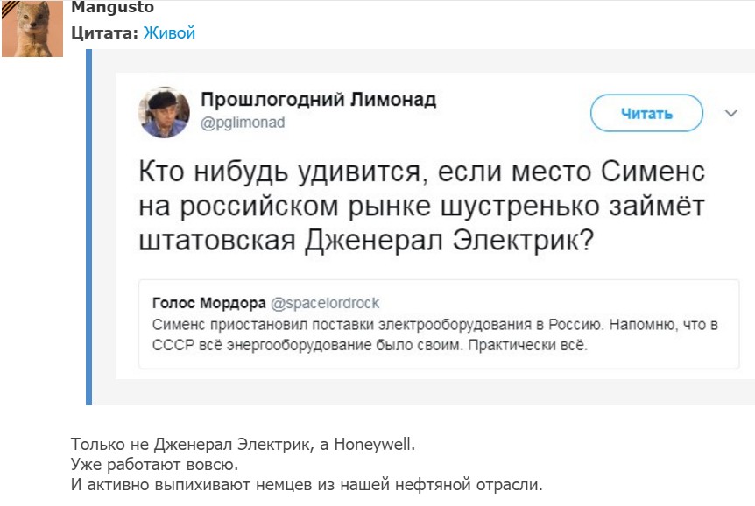The width and height of the screenshot is (755, 506).
Task: Click the blue quote bar on the left
Action: (x=88, y=228)
